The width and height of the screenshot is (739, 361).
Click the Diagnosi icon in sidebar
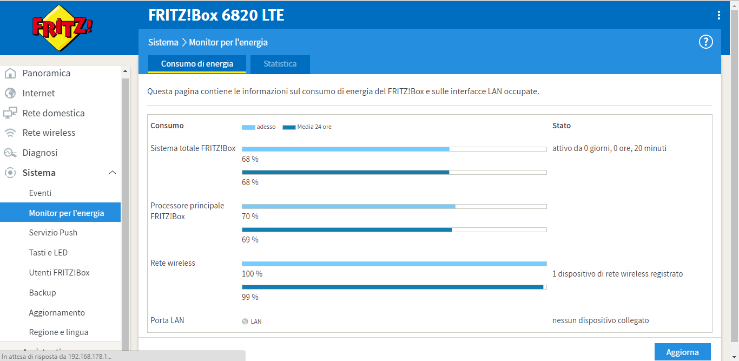pos(10,153)
